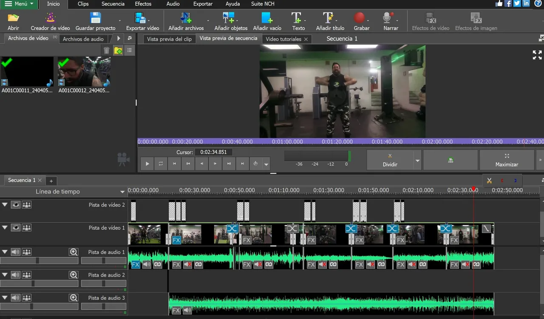544x319 pixels.
Task: Open the Efectos ribbon tab
Action: (x=143, y=4)
